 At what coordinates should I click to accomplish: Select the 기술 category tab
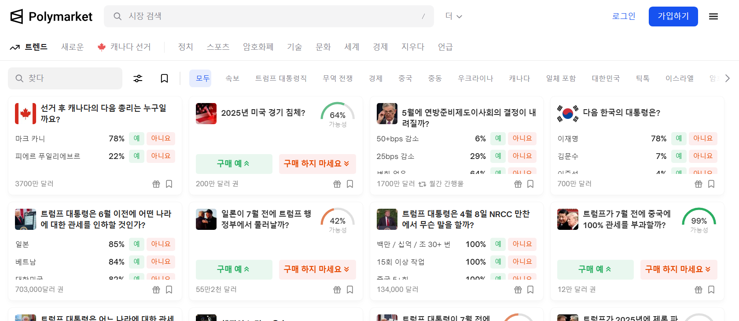(x=294, y=47)
